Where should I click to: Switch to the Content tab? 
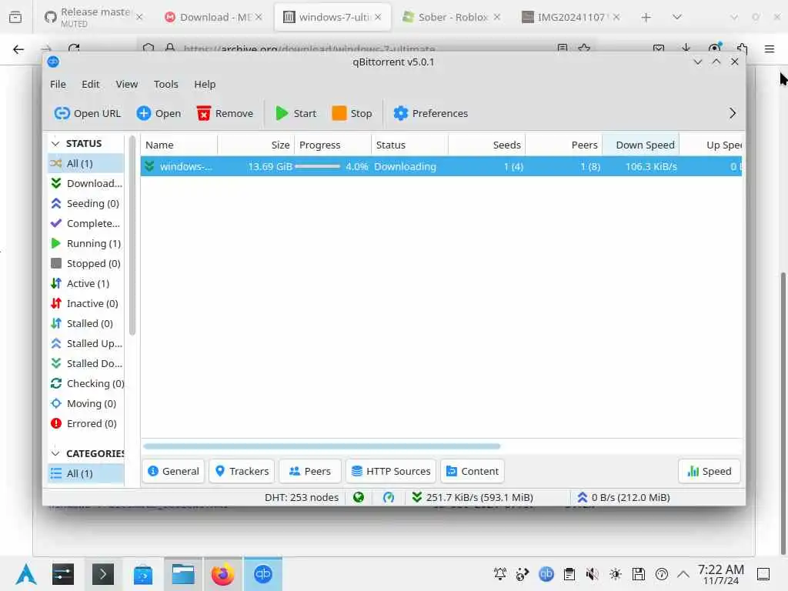[x=472, y=472]
